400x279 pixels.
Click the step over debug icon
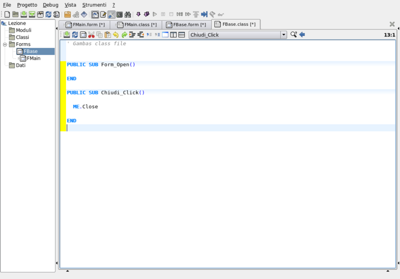tap(188, 14)
